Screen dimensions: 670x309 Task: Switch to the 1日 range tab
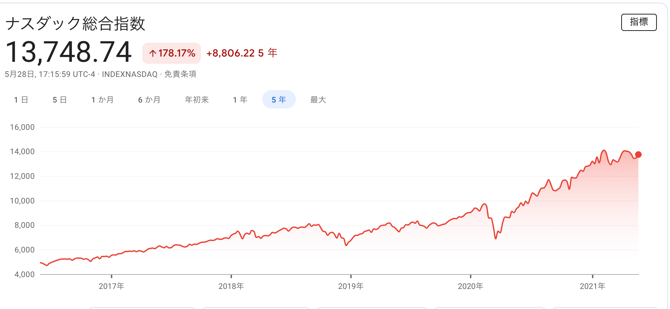pos(21,100)
